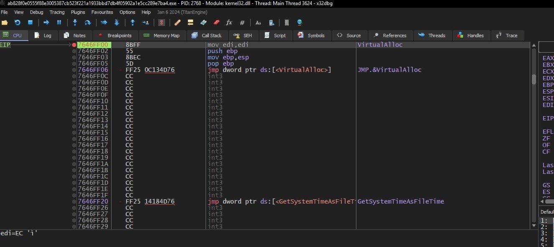Click the Open file folder icon
Image resolution: width=554 pixels, height=247 pixels.
pyautogui.click(x=5, y=23)
